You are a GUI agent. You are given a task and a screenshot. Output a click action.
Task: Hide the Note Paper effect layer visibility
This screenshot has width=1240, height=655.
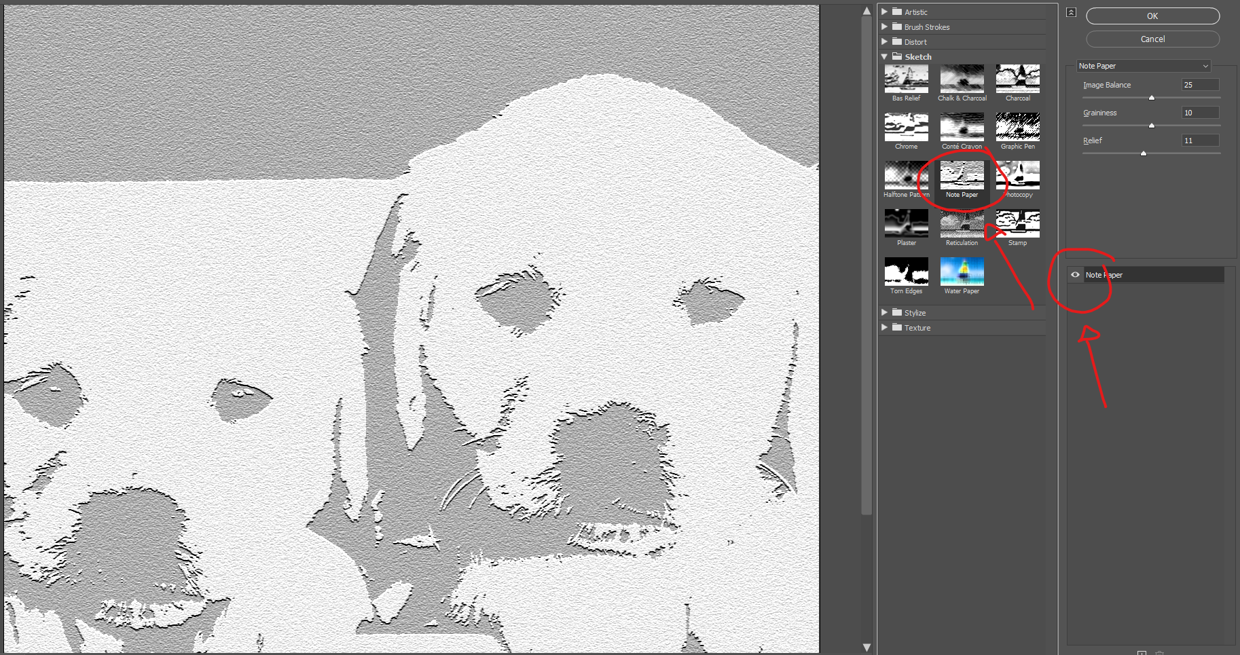tap(1074, 274)
